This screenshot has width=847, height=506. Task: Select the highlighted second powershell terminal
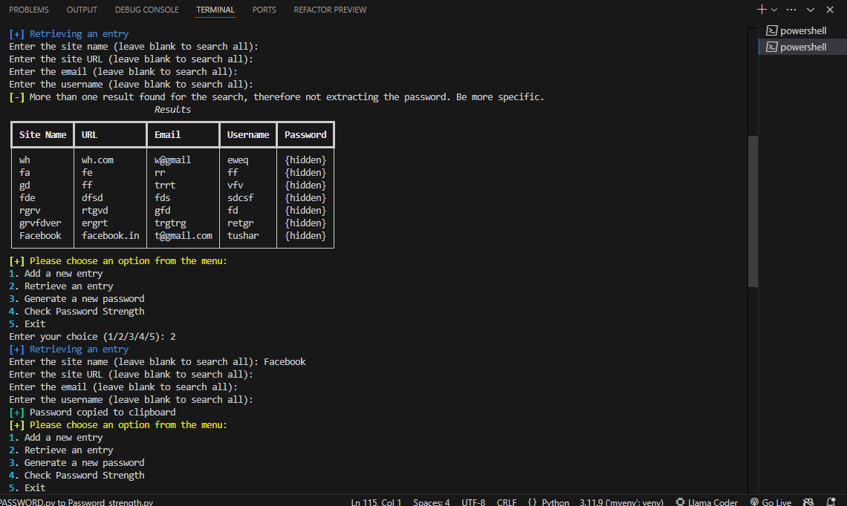point(802,47)
